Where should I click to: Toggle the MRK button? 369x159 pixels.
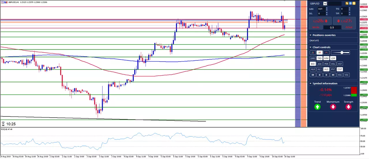pyautogui.click(x=326, y=58)
